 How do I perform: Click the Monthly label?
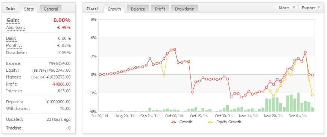[x=14, y=45]
